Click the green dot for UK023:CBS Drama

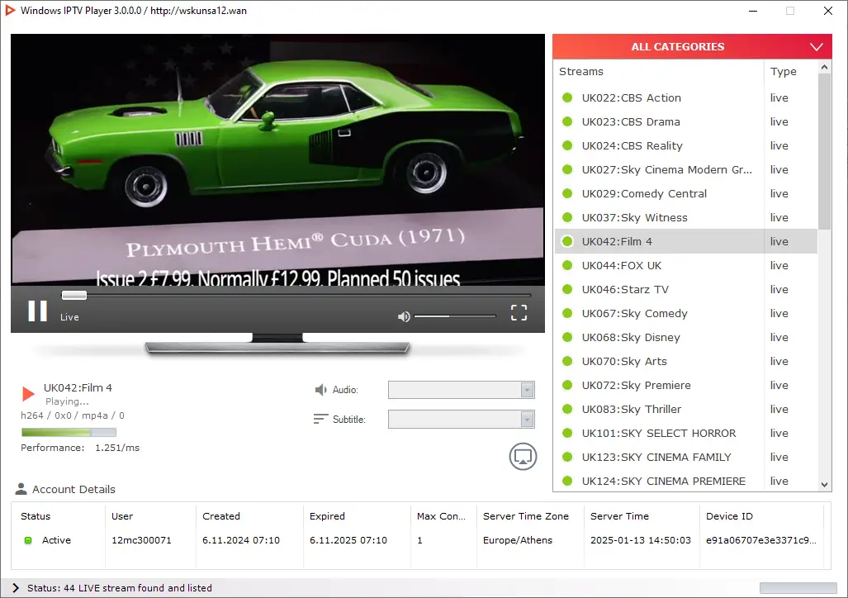pos(567,121)
